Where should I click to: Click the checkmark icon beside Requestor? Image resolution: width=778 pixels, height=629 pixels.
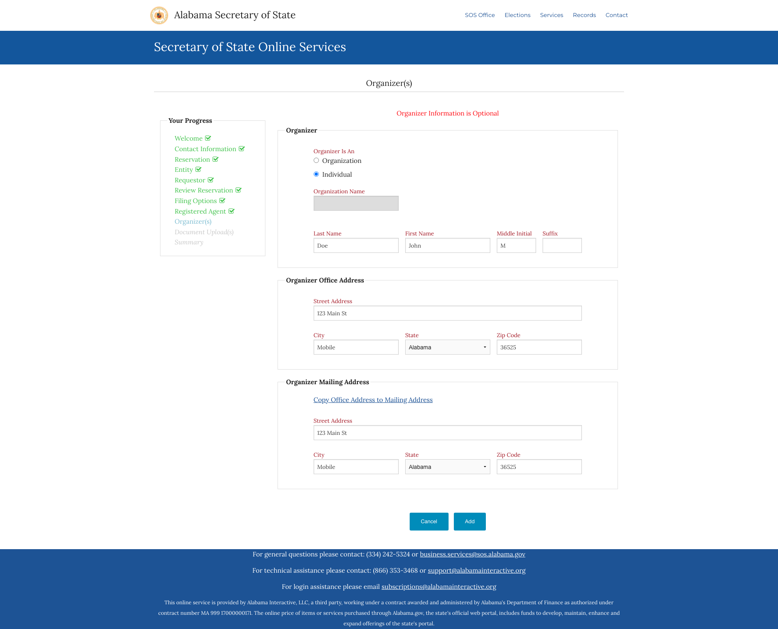(x=211, y=180)
